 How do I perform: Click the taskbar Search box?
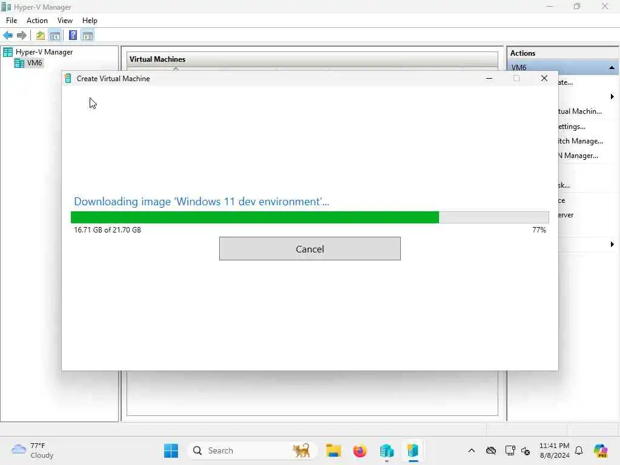tap(252, 450)
